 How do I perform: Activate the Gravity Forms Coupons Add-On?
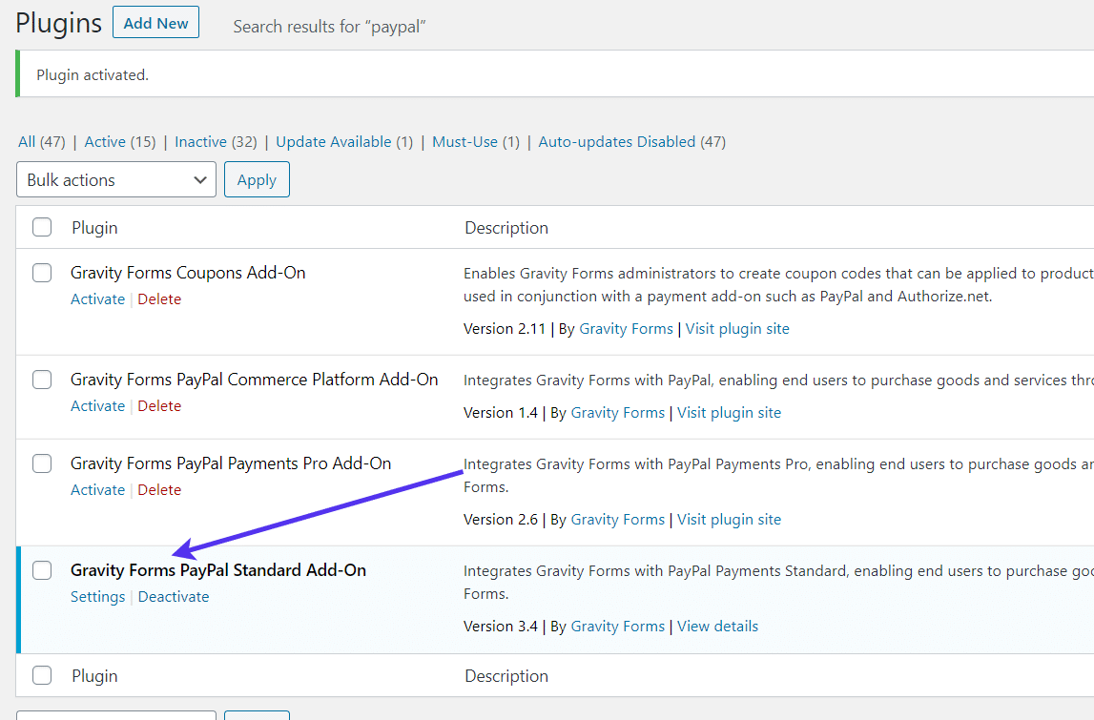pos(97,298)
